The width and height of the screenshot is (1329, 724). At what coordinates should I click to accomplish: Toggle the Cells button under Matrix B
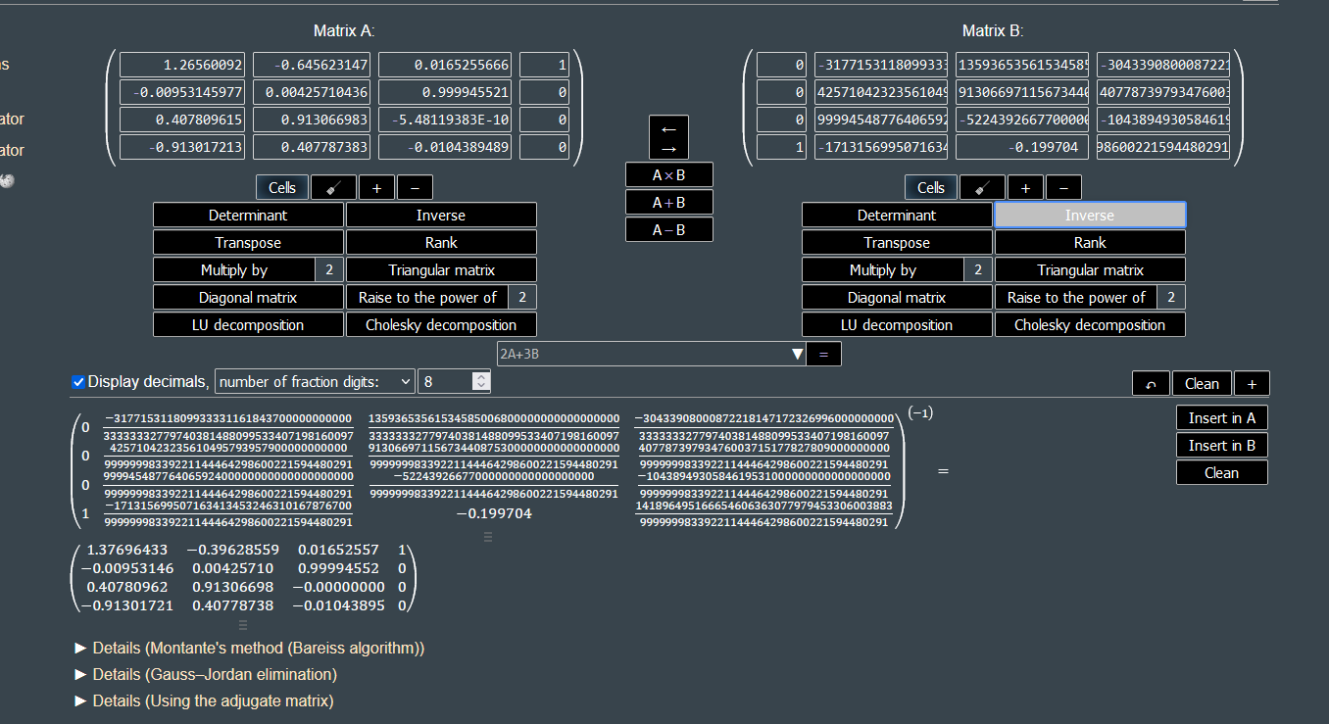pos(931,187)
